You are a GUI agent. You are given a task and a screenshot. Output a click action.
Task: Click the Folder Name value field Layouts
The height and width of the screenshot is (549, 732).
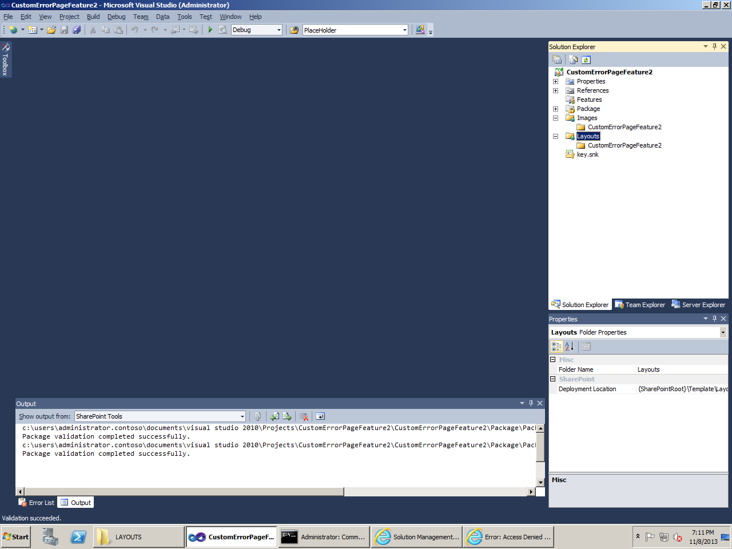(x=682, y=369)
